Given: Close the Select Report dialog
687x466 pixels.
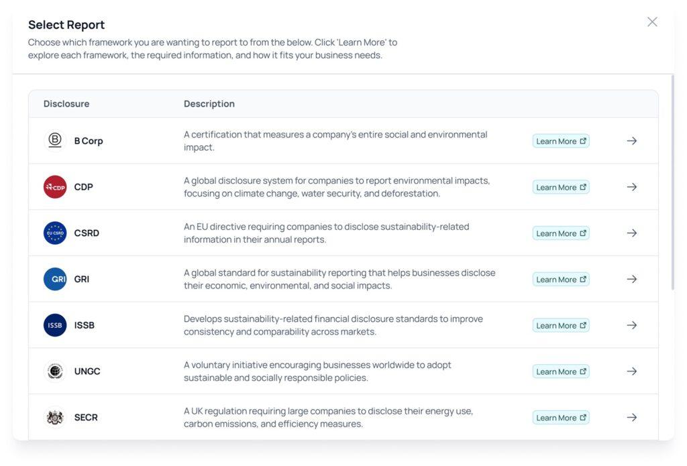Looking at the screenshot, I should tap(652, 22).
